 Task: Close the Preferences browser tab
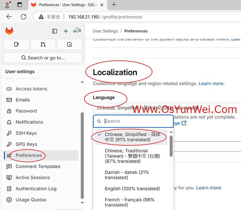[102, 5]
